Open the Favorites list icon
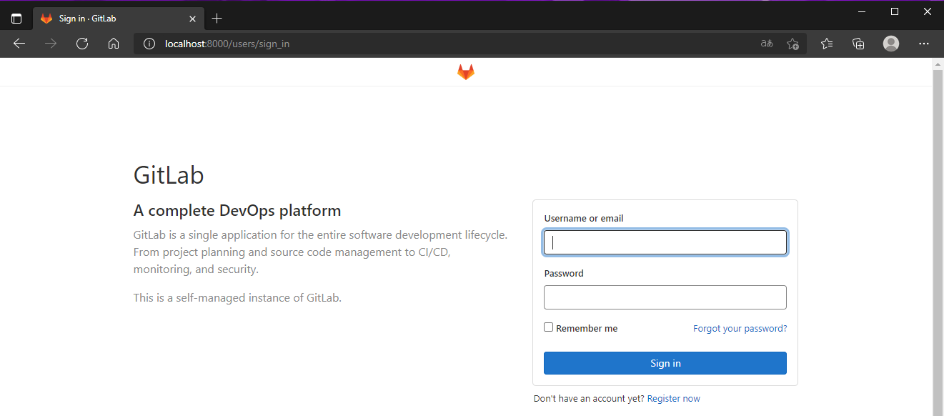Viewport: 944px width, 416px height. [827, 44]
